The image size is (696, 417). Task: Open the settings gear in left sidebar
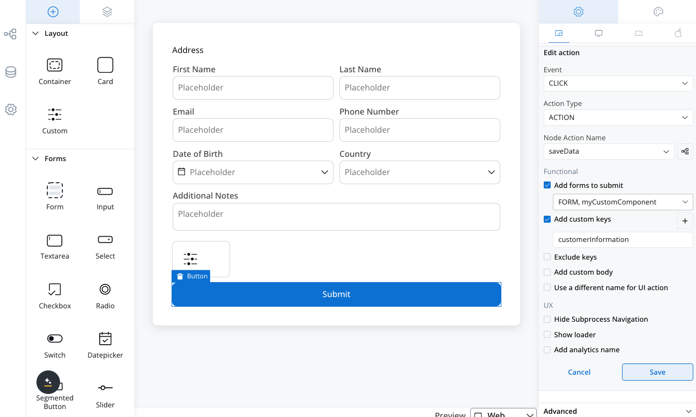pyautogui.click(x=11, y=110)
